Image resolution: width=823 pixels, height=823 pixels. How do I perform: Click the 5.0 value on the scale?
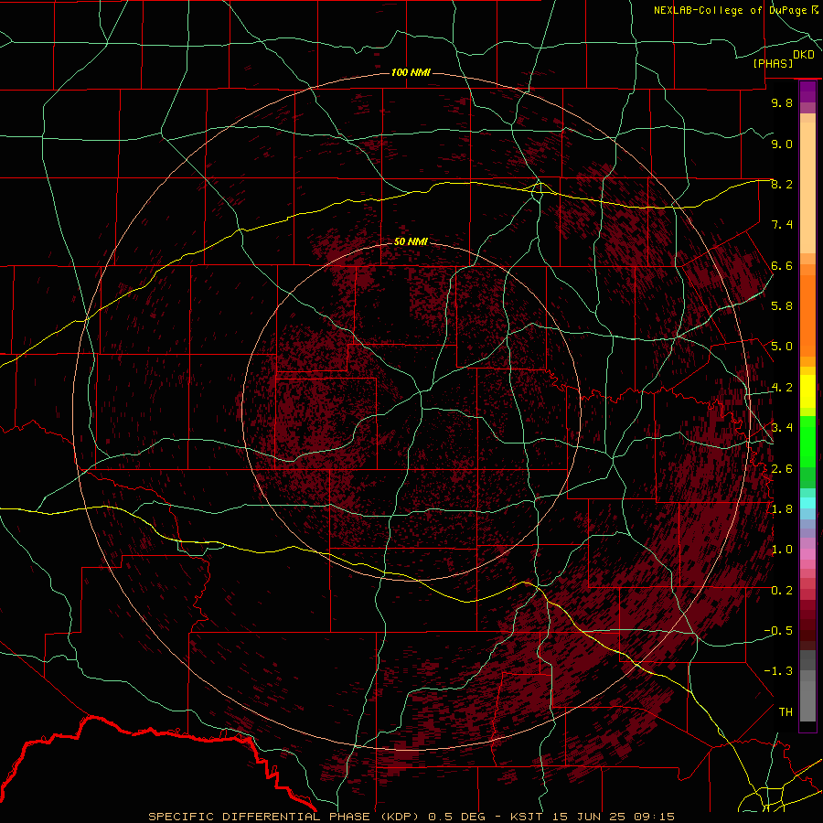click(x=782, y=347)
